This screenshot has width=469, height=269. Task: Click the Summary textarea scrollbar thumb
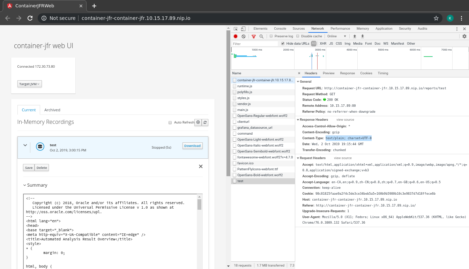click(200, 204)
